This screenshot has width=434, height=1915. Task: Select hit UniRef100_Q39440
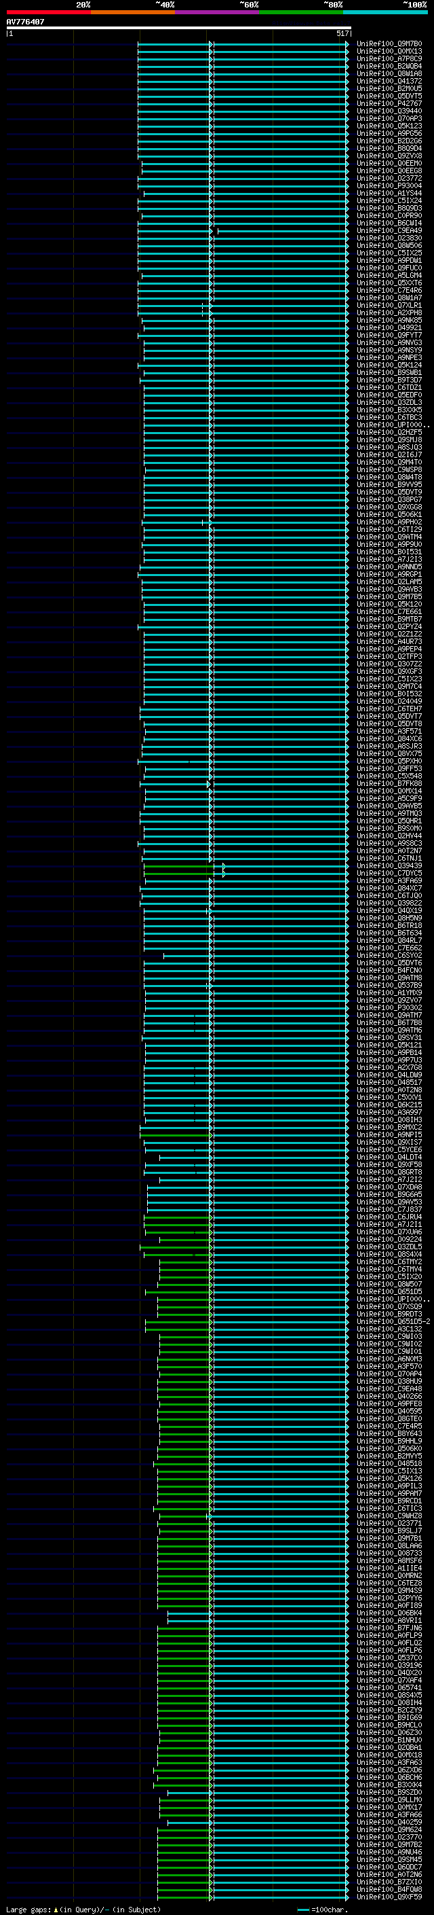click(389, 111)
